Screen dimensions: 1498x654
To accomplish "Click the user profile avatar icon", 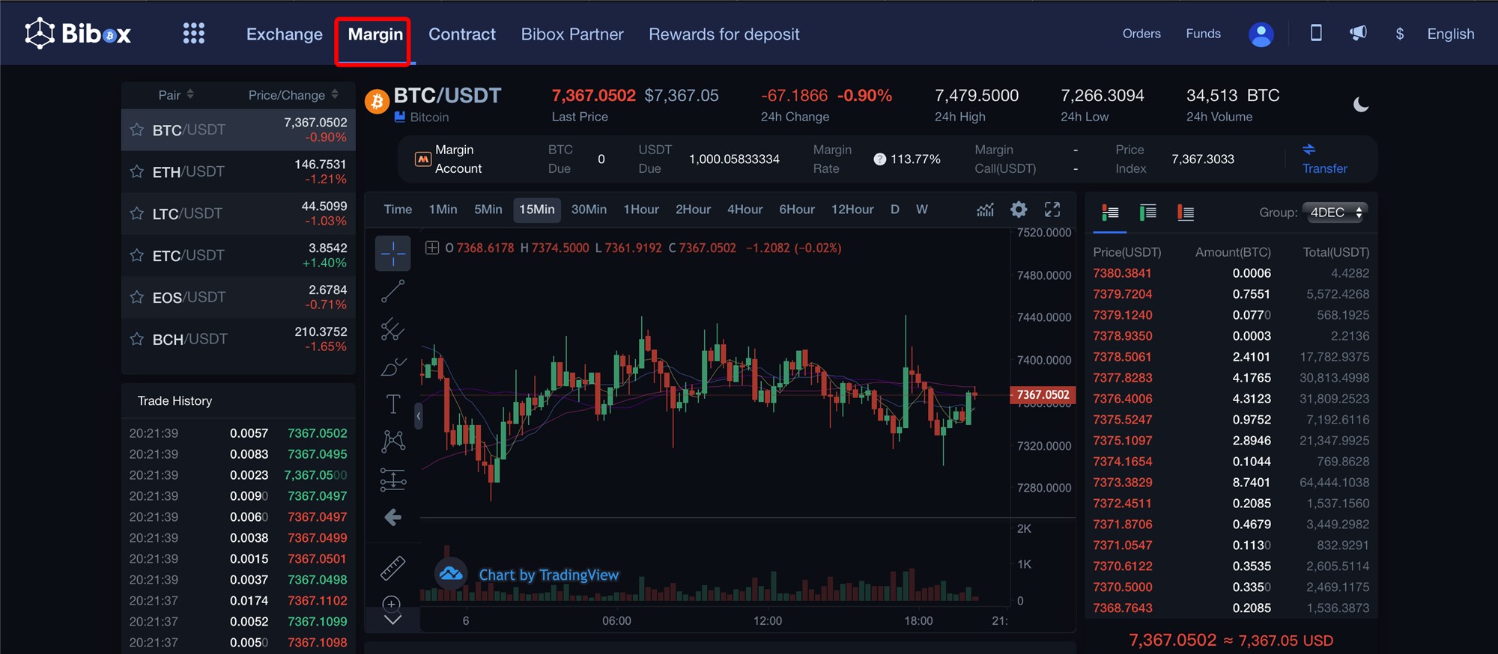I will (x=1261, y=34).
